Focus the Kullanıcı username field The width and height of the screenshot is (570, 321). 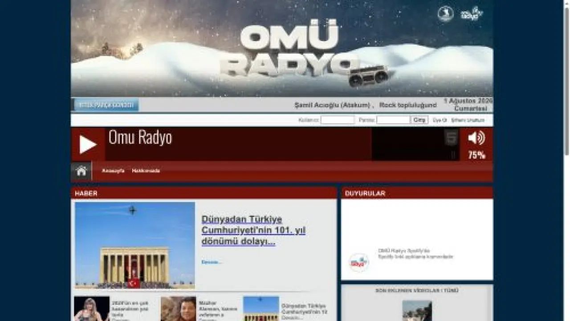pyautogui.click(x=338, y=120)
